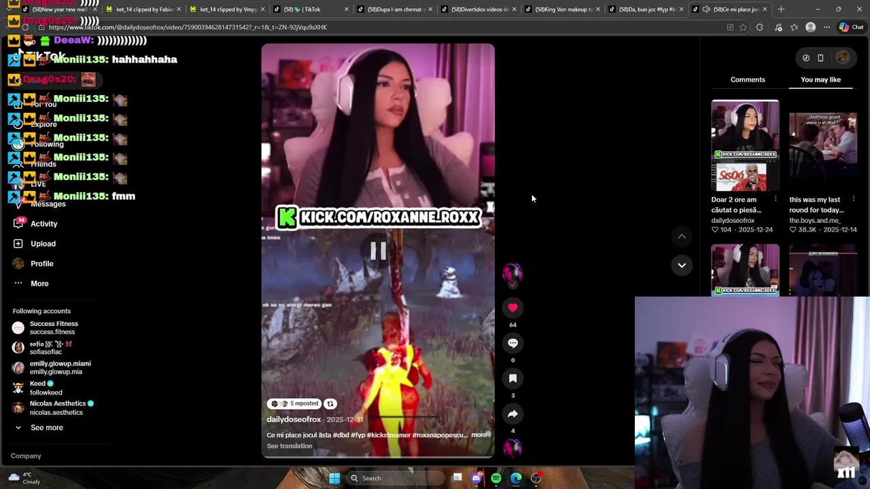870x489 pixels.
Task: Click the browser address bar URL
Action: click(188, 27)
